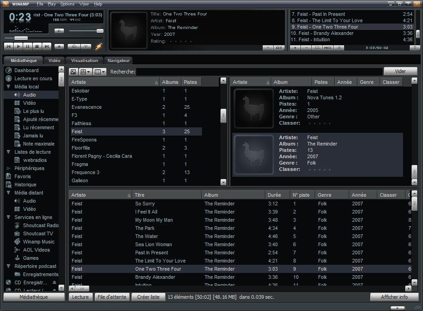Expand the Périphériques tree node

point(9,168)
